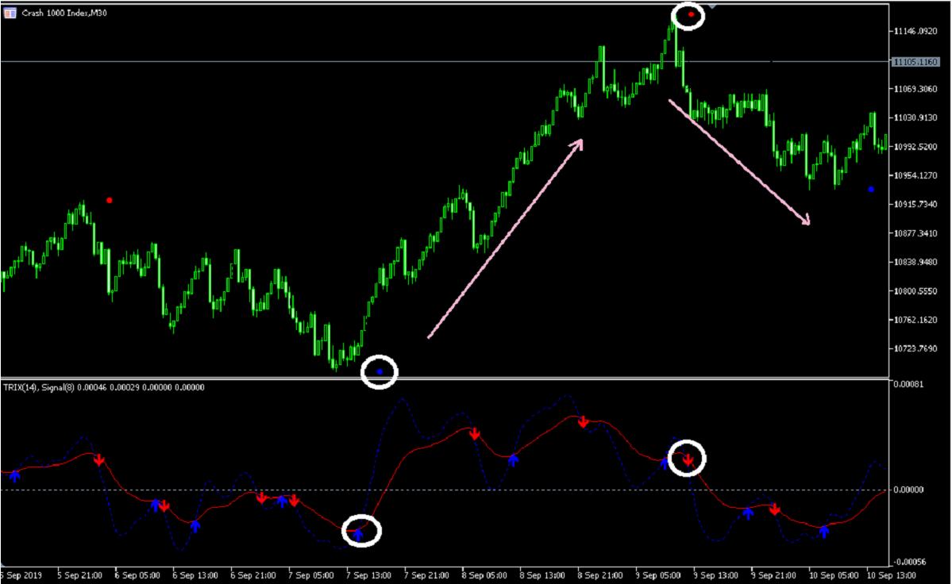Click the circled blue buy dot at the chart bottom
This screenshot has width=952, height=584.
coord(379,370)
